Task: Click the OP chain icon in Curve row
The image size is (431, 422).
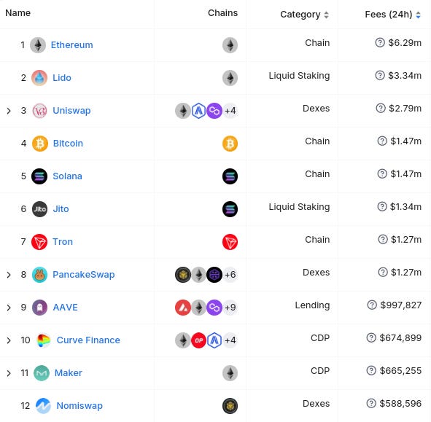Action: 198,340
